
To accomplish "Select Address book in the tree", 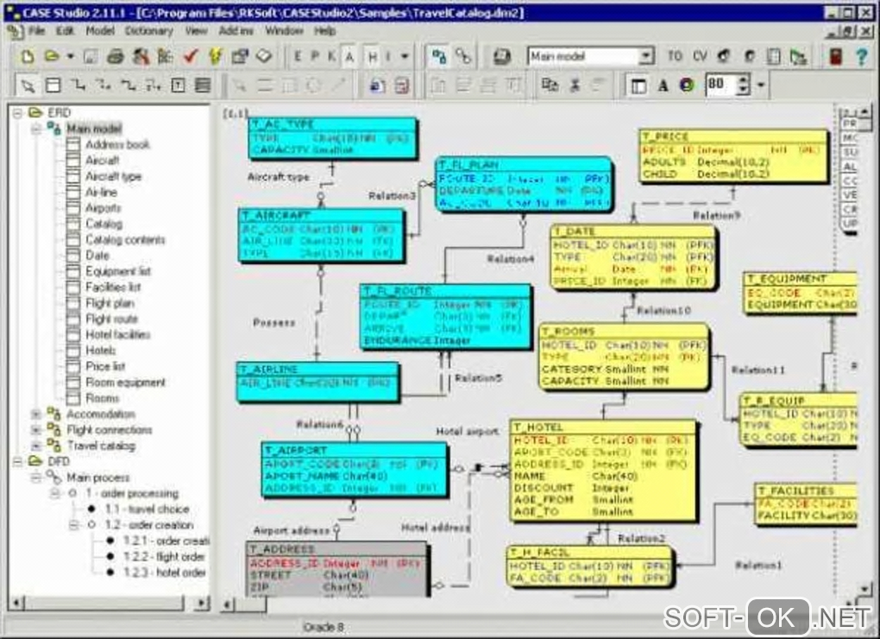I will [117, 145].
